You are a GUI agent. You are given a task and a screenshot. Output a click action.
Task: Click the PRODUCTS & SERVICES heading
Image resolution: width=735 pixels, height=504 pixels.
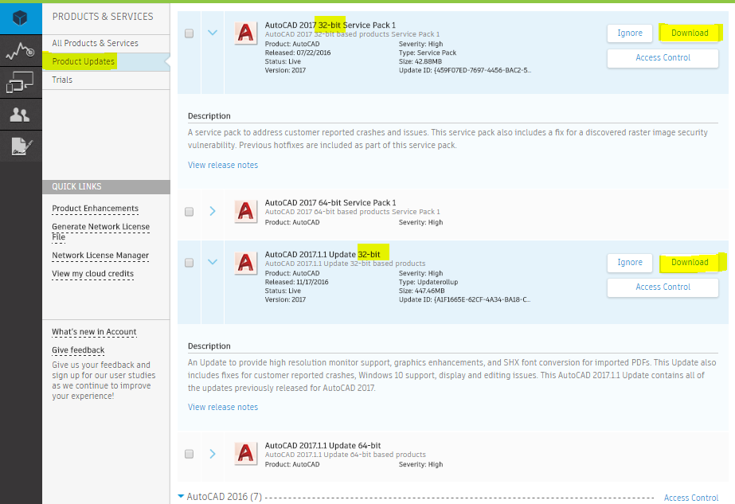pos(103,17)
